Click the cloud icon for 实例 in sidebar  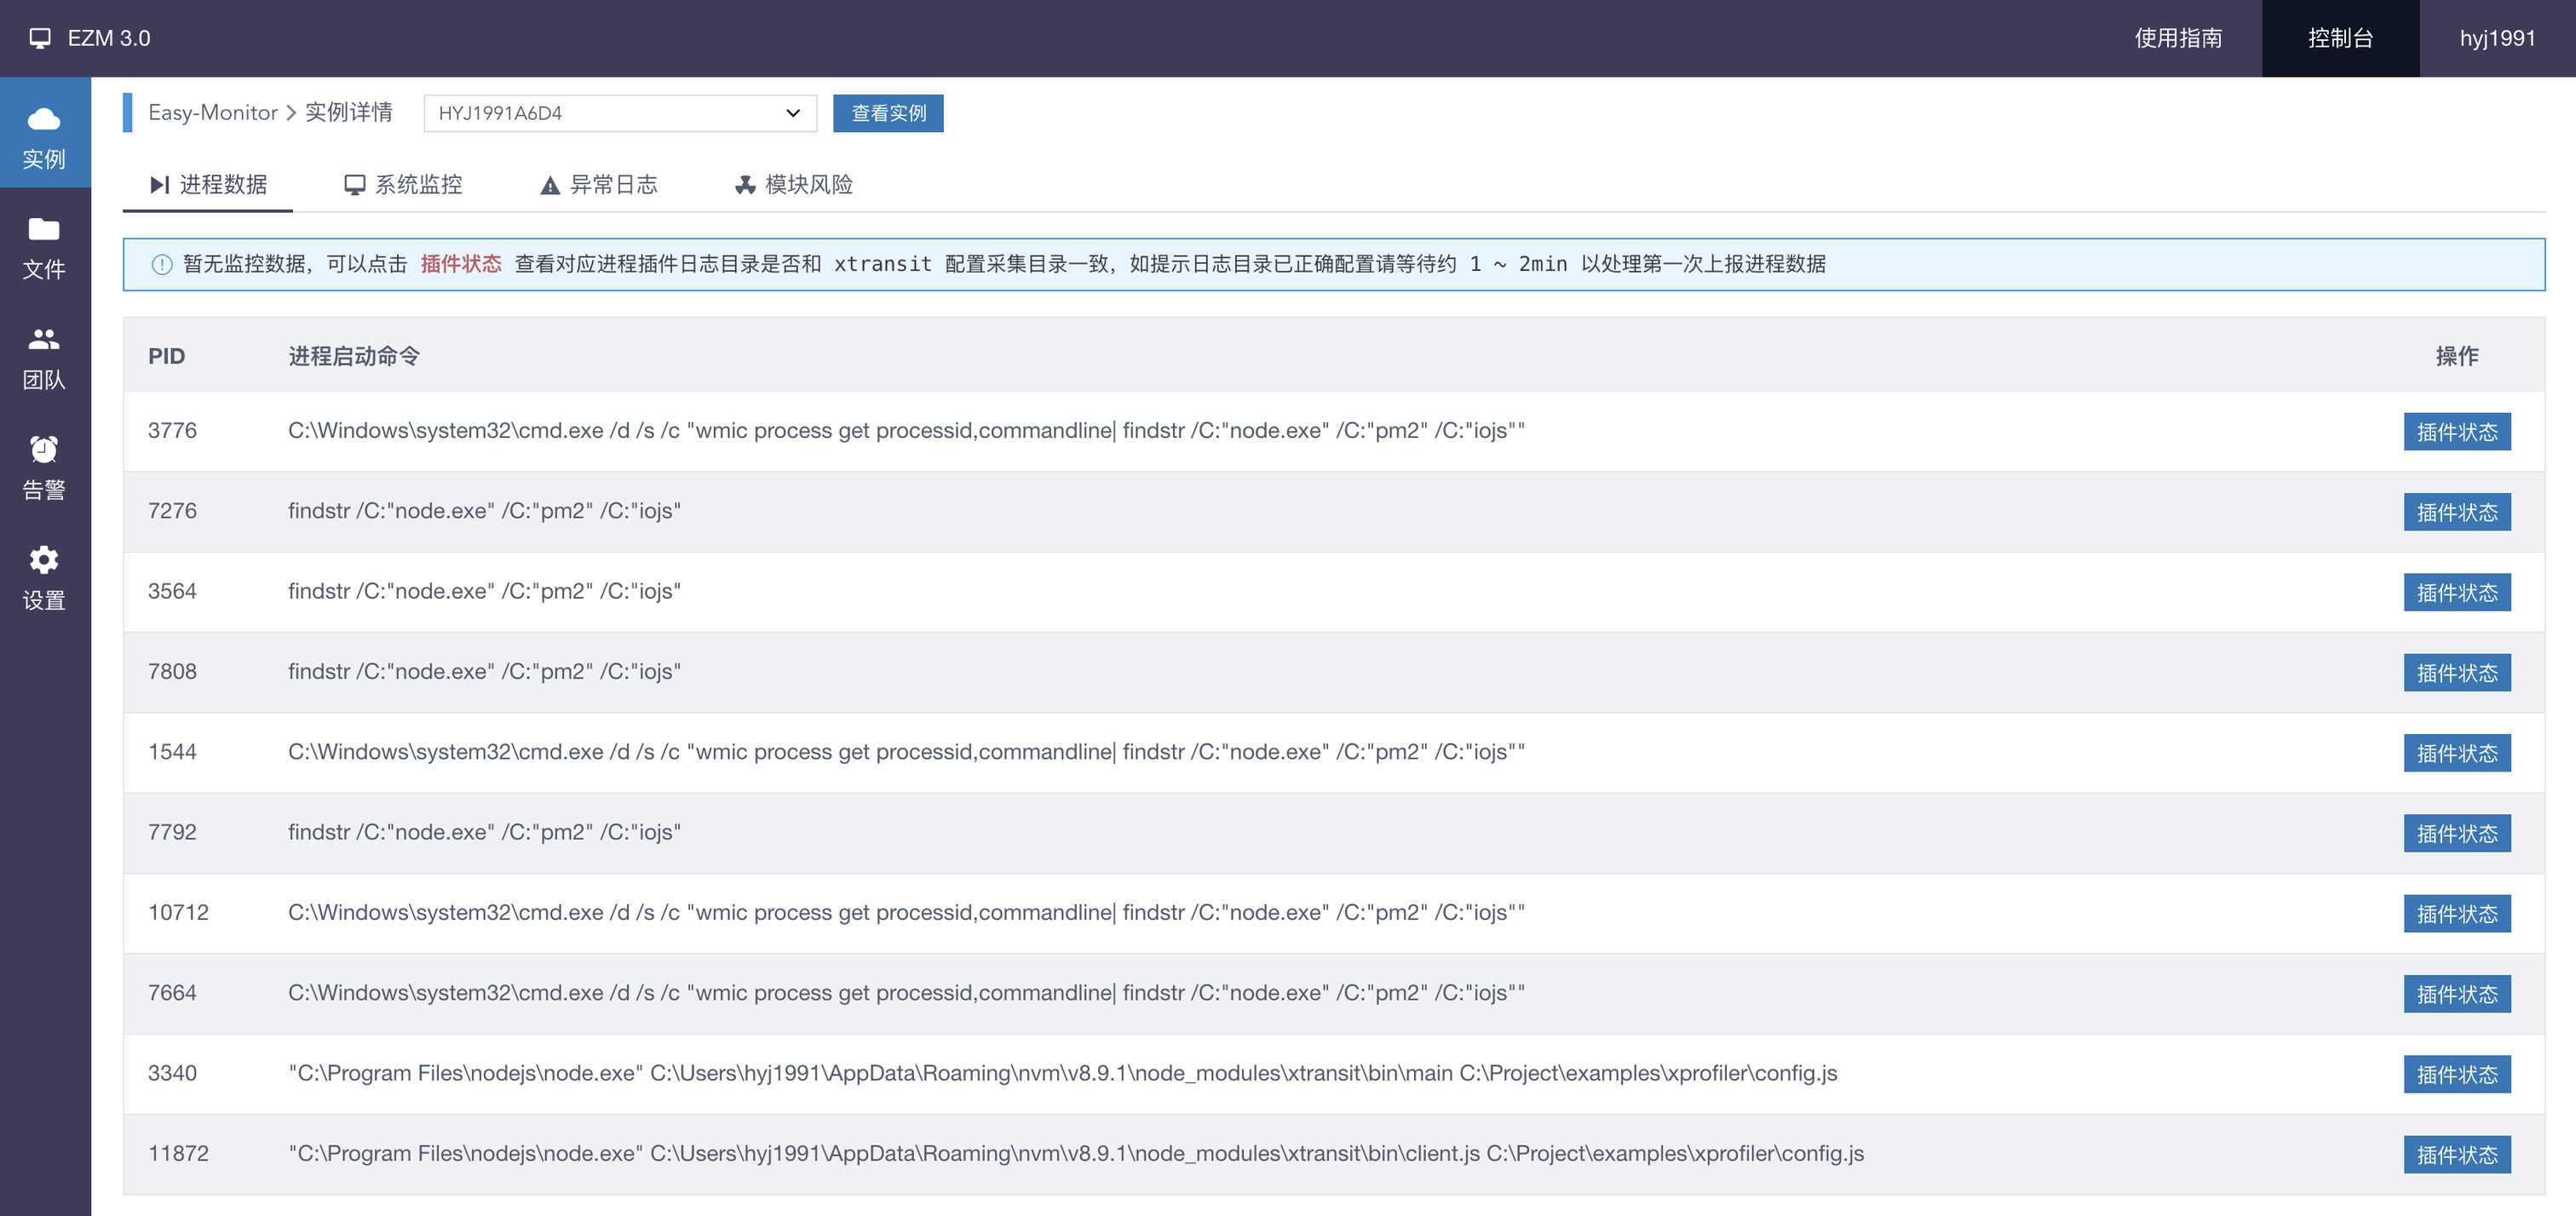44,119
